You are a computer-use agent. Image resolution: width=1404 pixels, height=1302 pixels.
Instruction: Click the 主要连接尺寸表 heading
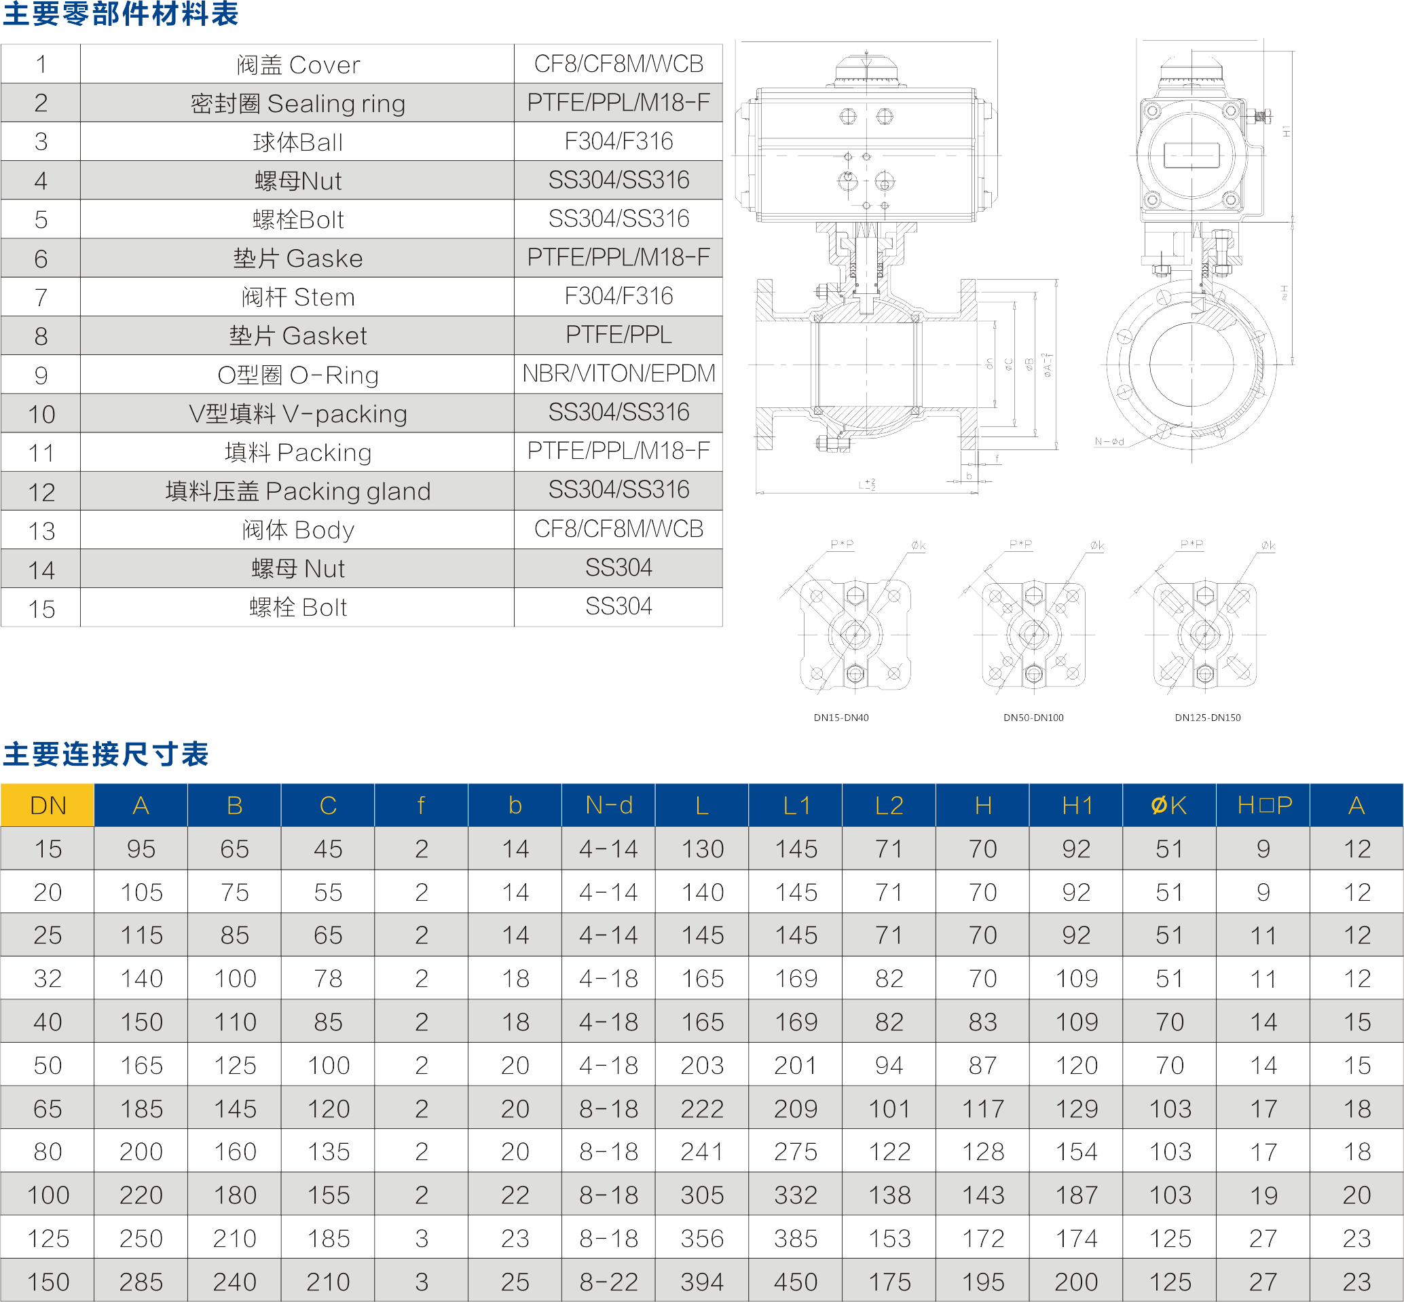tap(106, 754)
